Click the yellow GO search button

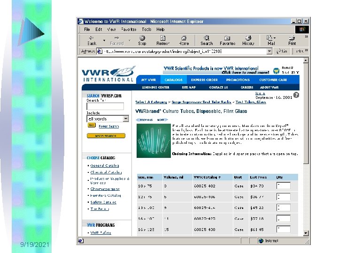tap(92, 125)
